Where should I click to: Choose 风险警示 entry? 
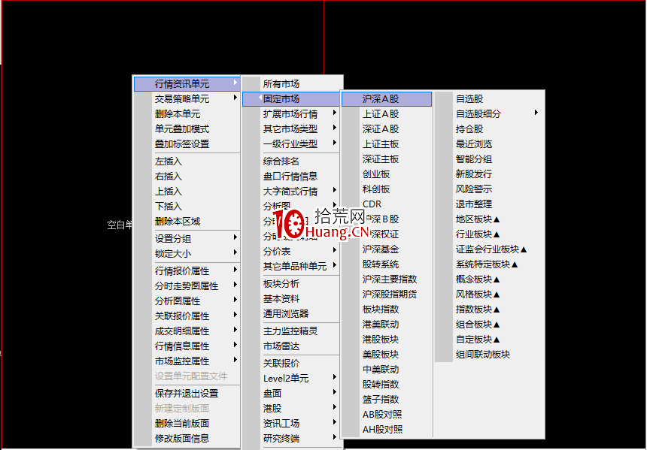[489, 189]
